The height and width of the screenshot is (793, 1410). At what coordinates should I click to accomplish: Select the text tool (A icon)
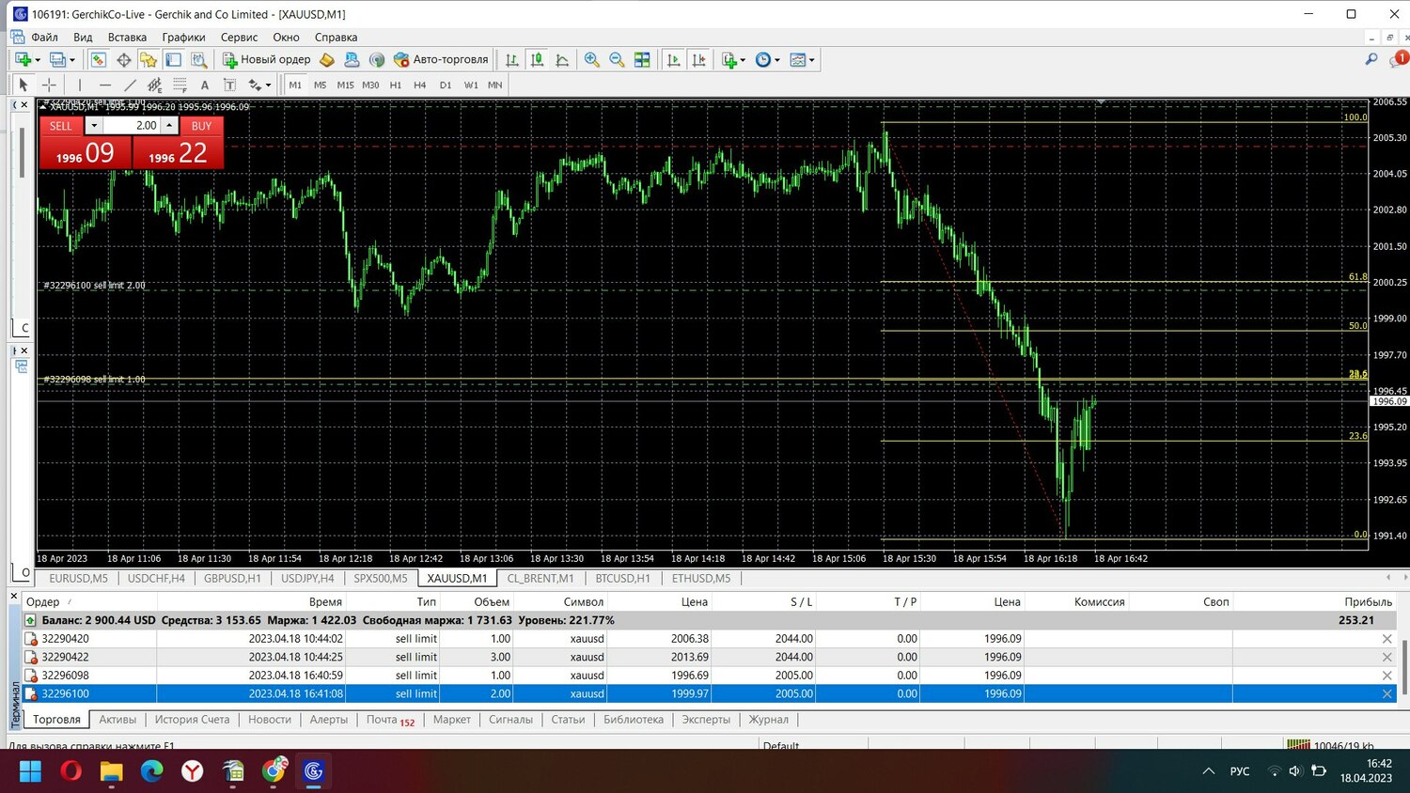point(205,85)
